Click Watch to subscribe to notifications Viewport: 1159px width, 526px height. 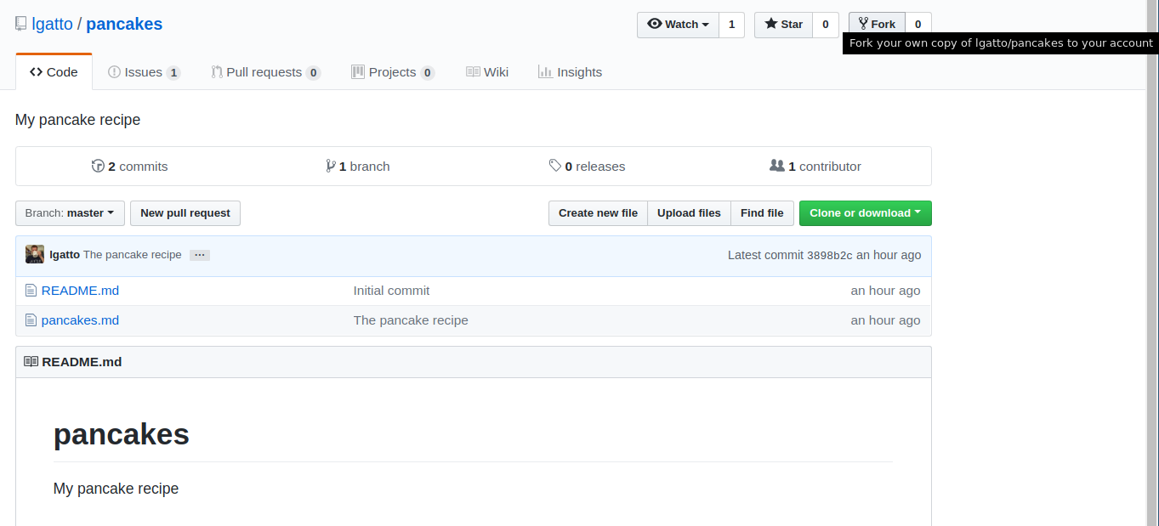pos(678,24)
